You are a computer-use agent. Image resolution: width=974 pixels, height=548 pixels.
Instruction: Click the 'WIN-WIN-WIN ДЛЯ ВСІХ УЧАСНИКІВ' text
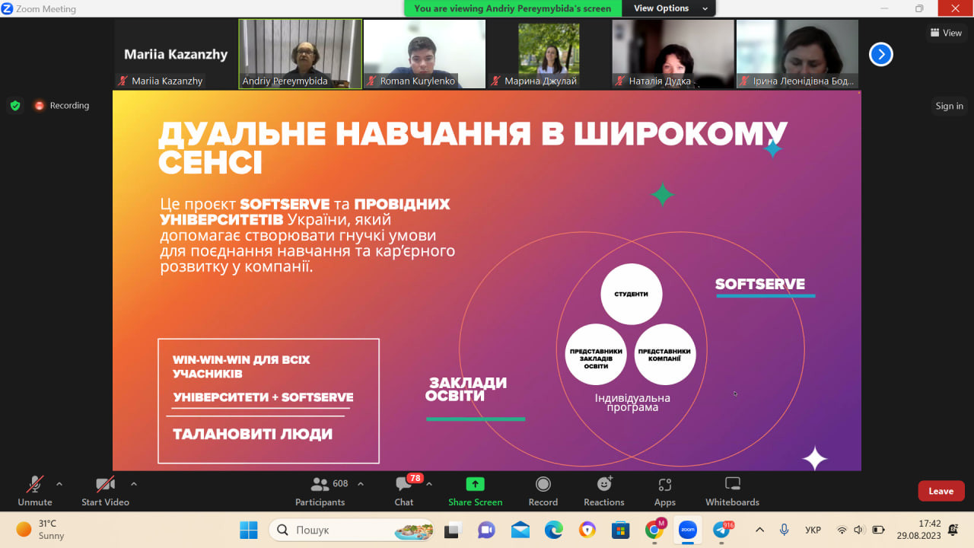click(241, 366)
